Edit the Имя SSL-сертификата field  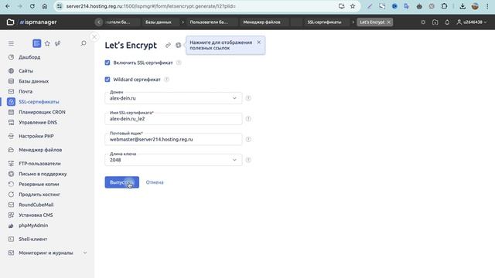coord(173,119)
